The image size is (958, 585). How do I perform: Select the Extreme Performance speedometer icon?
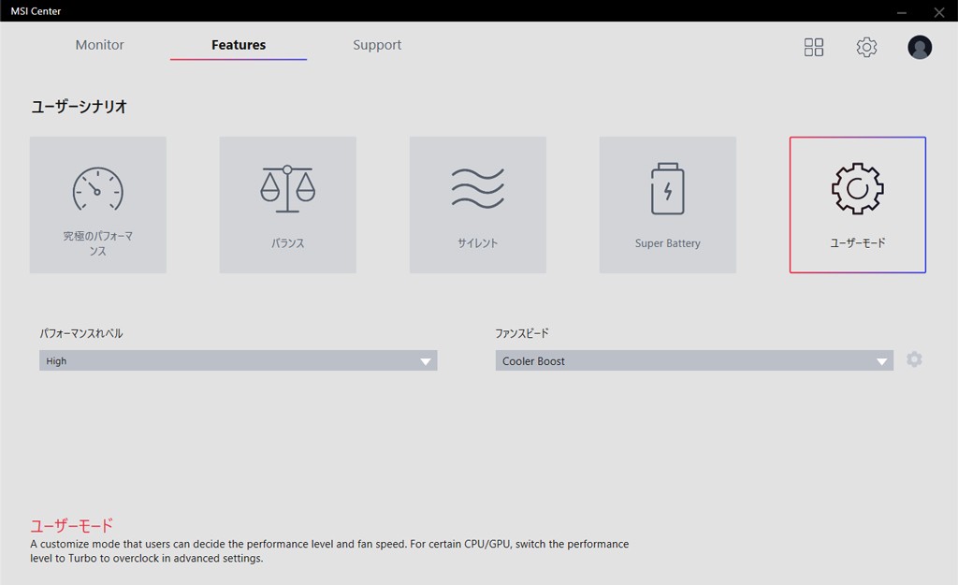(x=98, y=190)
